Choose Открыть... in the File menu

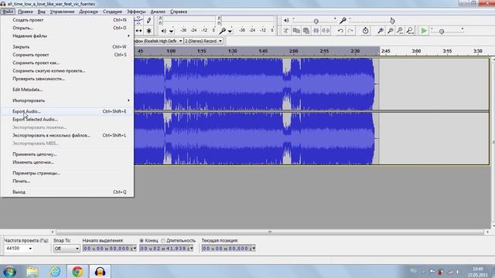[x=67, y=28]
